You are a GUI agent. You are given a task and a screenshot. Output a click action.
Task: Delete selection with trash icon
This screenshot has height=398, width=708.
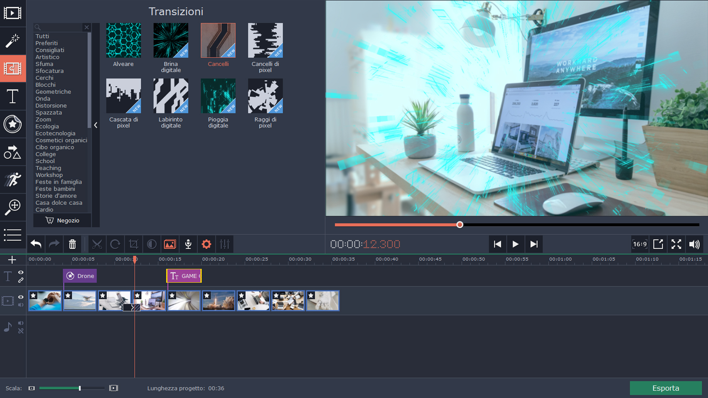coord(72,244)
